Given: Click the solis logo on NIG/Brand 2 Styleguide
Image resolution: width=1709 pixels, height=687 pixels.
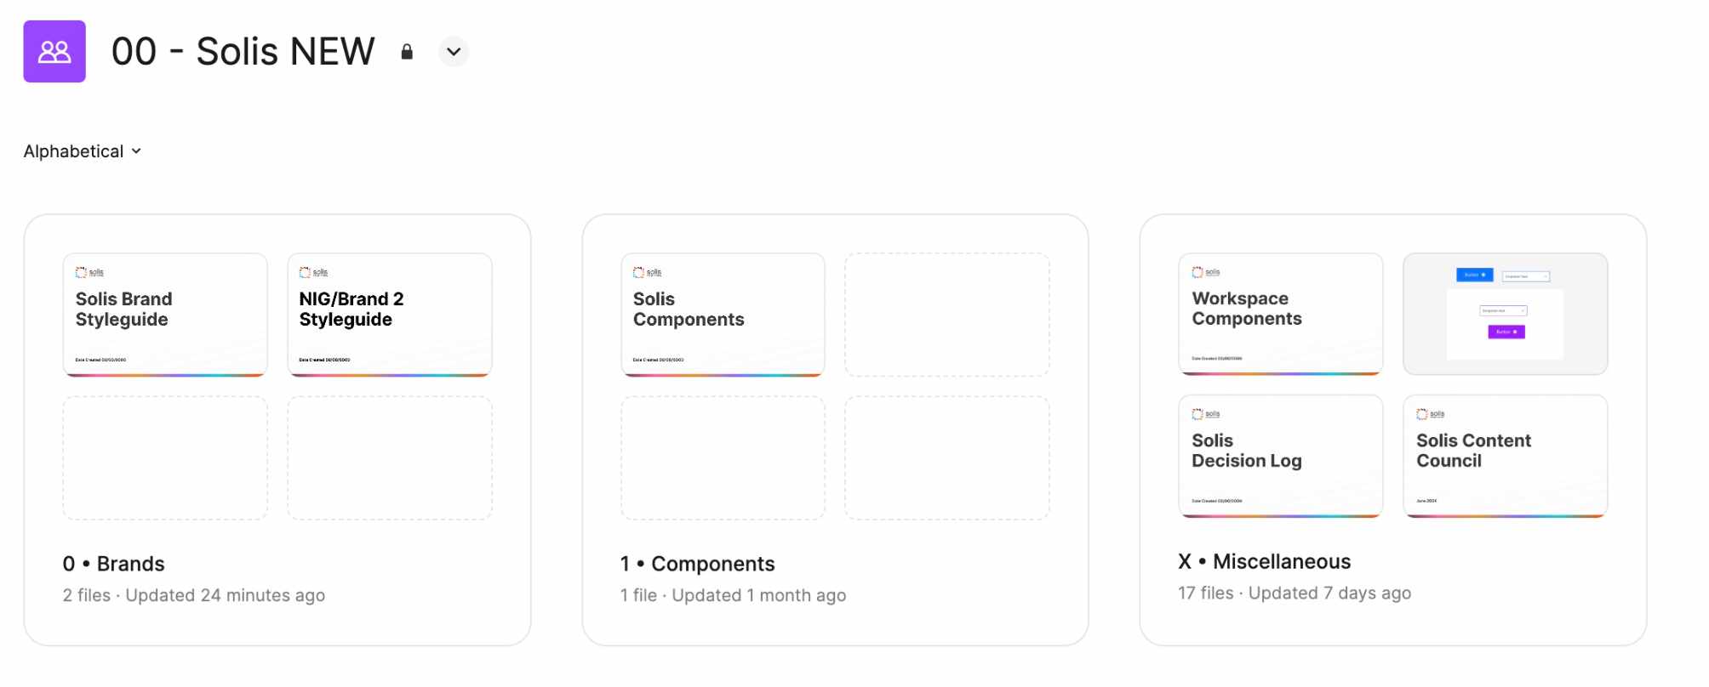Looking at the screenshot, I should [313, 272].
